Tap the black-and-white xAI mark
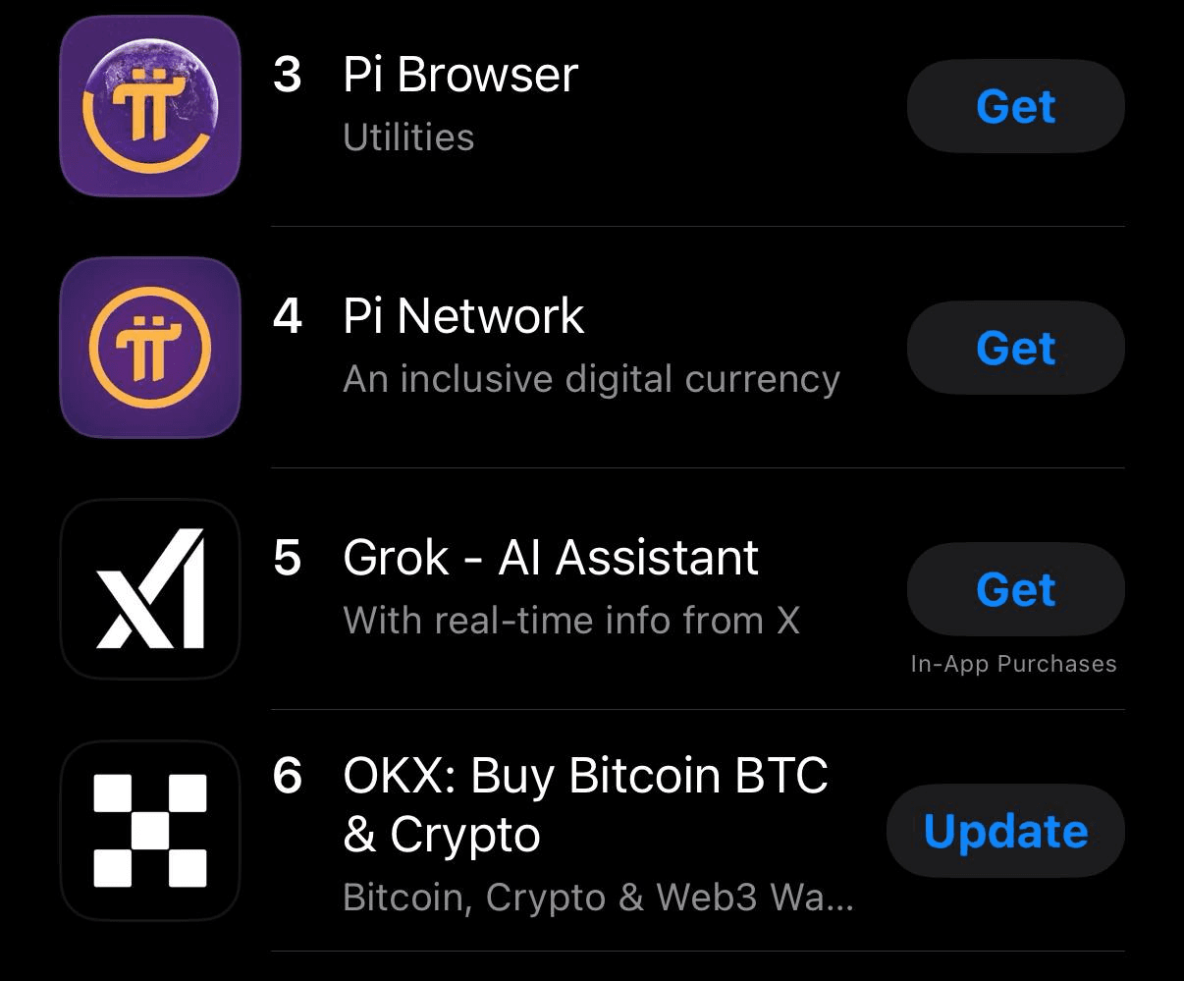 click(x=149, y=589)
